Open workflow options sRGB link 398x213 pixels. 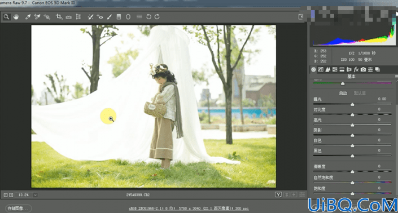189,208
